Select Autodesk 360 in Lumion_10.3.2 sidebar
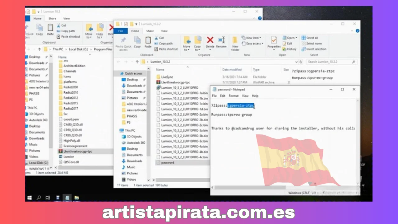Image resolution: width=398 pixels, height=224 pixels. (x=136, y=142)
